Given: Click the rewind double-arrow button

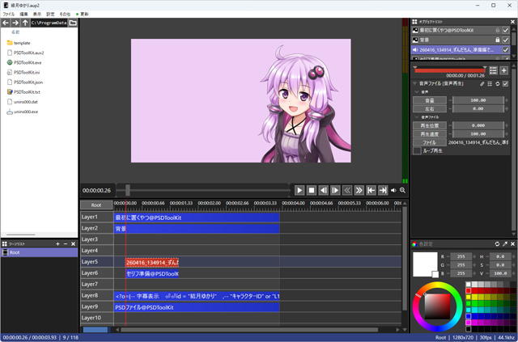Looking at the screenshot, I should (347, 190).
